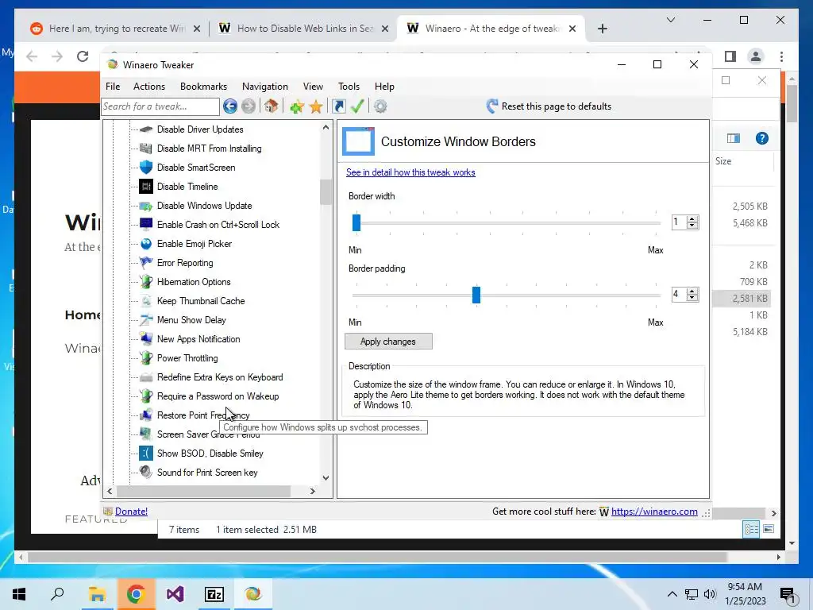Click the Chrome reload page icon
Viewport: 813px width, 610px height.
[83, 56]
